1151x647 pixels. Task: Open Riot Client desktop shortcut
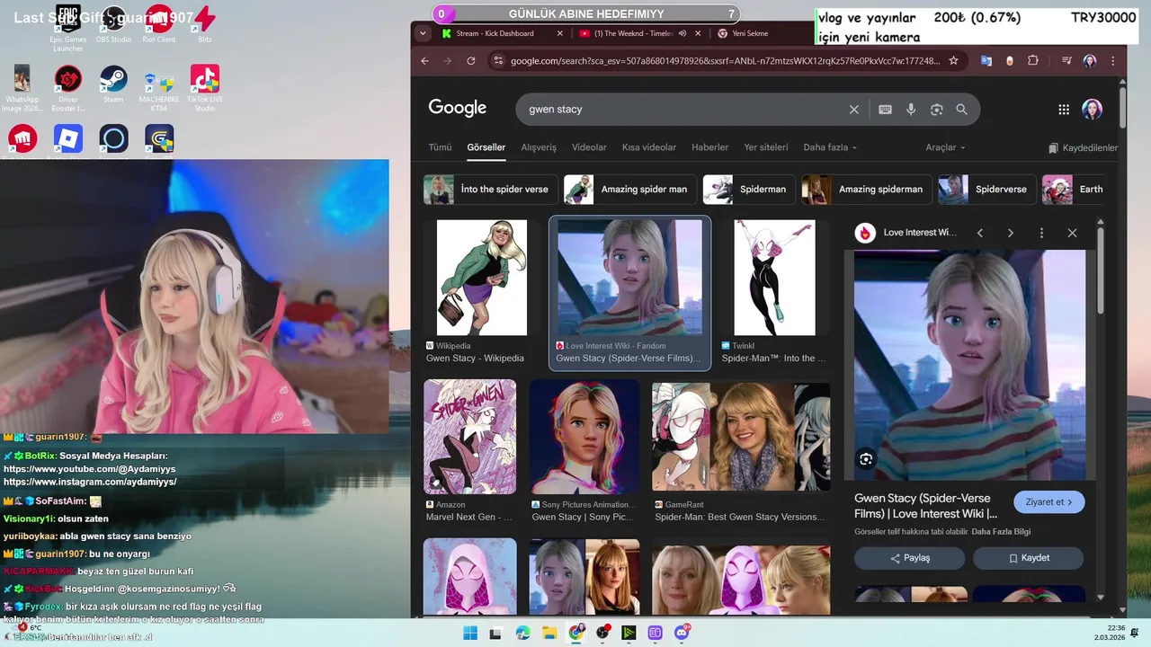(159, 25)
